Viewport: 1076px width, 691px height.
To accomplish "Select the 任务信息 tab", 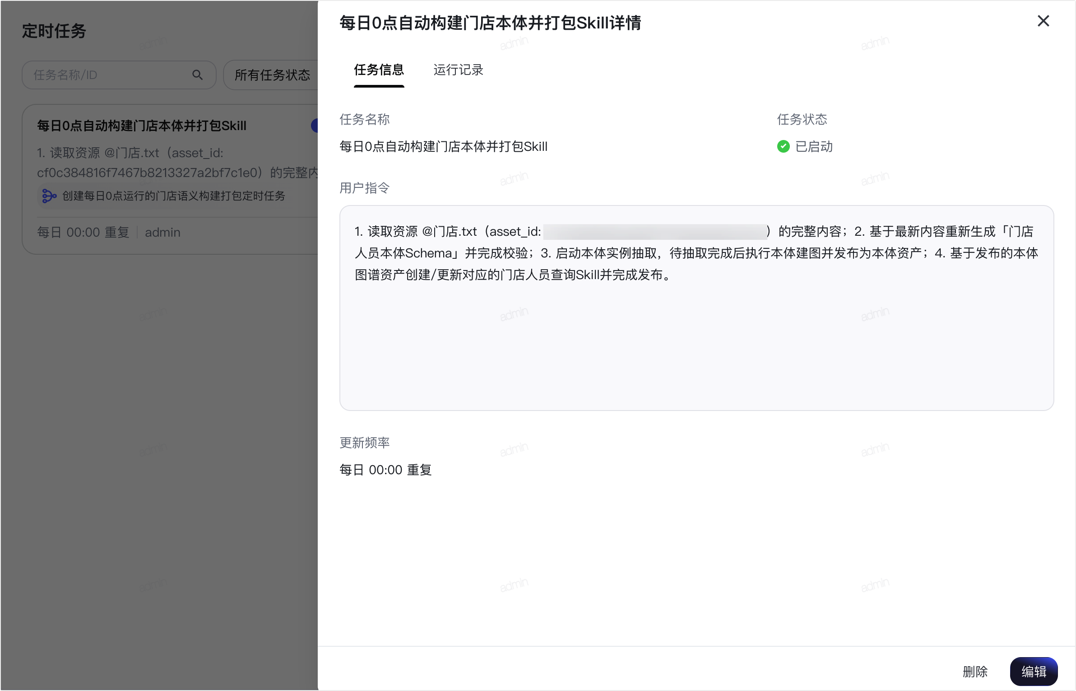I will tap(379, 70).
